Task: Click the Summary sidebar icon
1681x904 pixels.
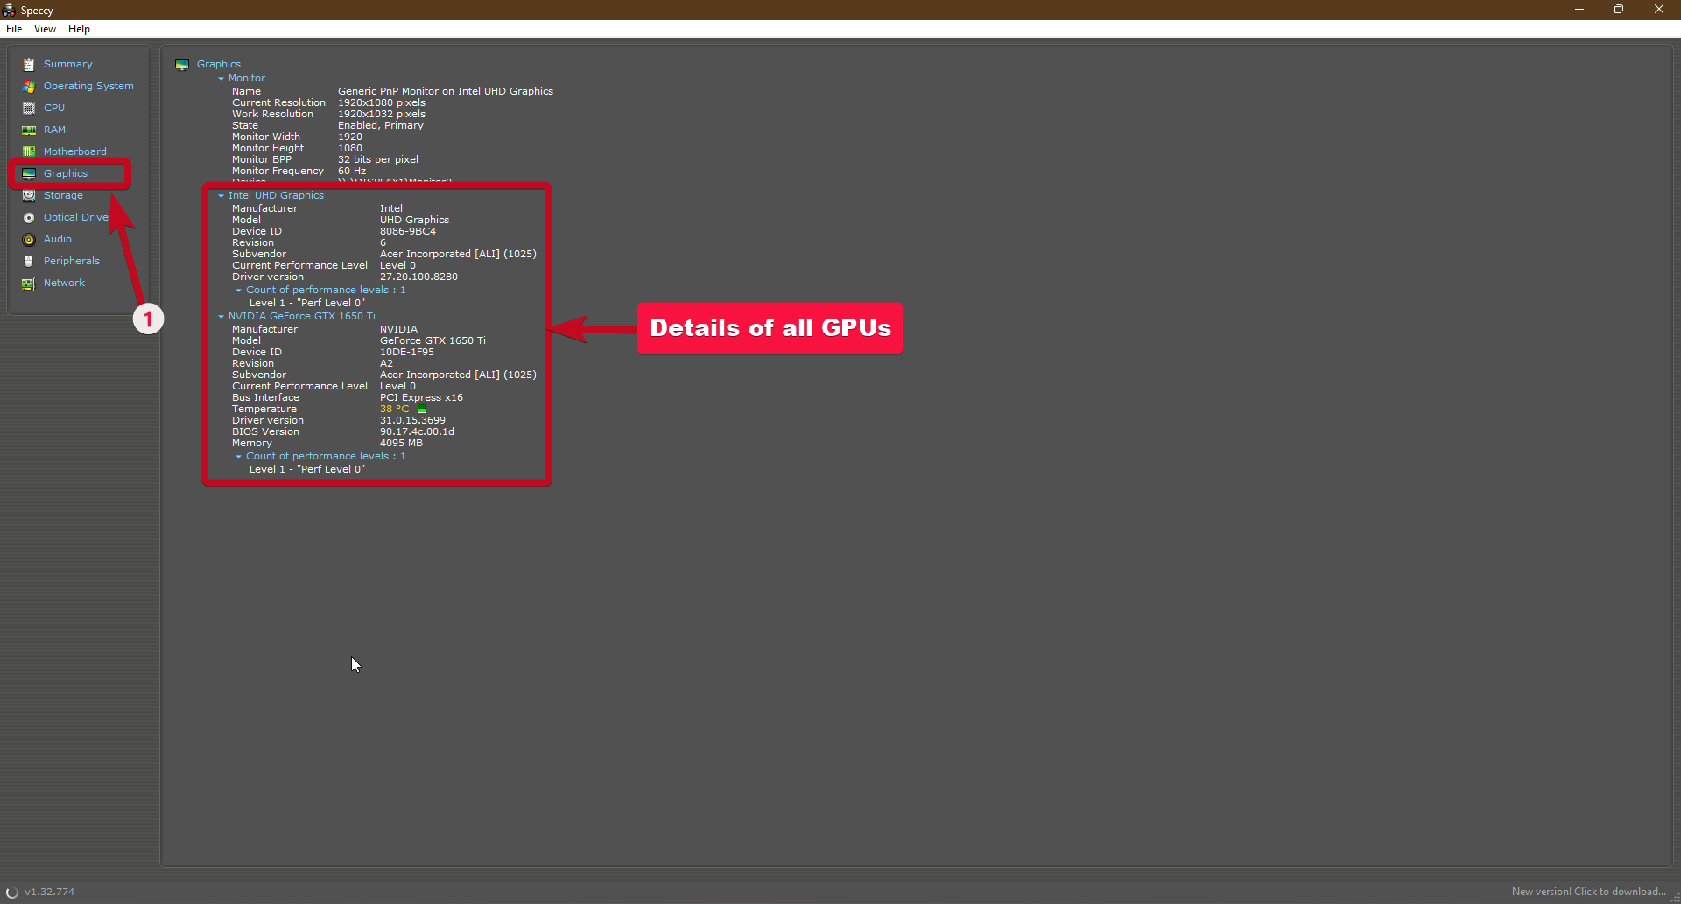Action: pyautogui.click(x=29, y=64)
